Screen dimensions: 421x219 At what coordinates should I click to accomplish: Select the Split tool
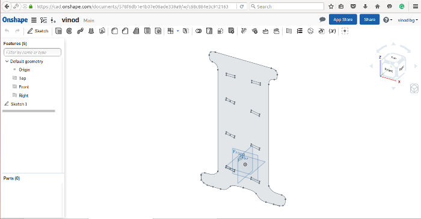pyautogui.click(x=209, y=31)
